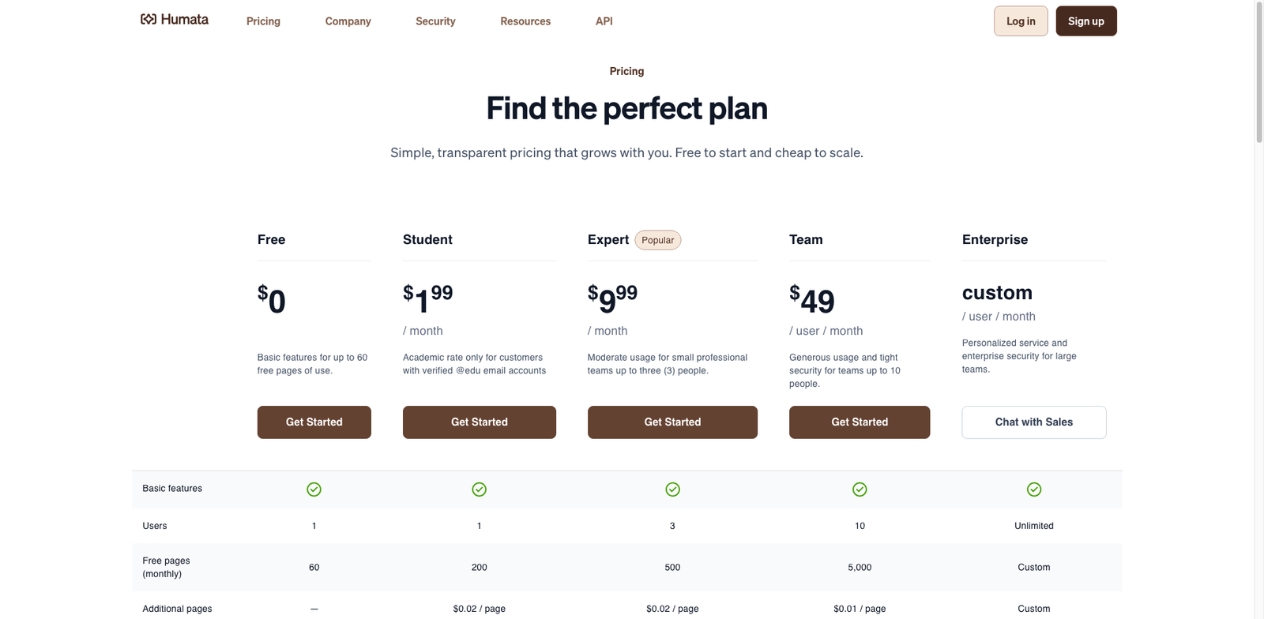Click the Popular badge beside Expert
Viewport: 1264px width, 619px height.
pyautogui.click(x=657, y=240)
